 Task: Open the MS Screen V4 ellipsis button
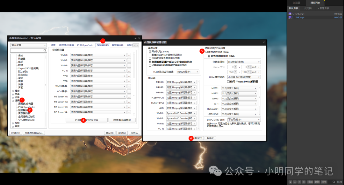(129, 112)
